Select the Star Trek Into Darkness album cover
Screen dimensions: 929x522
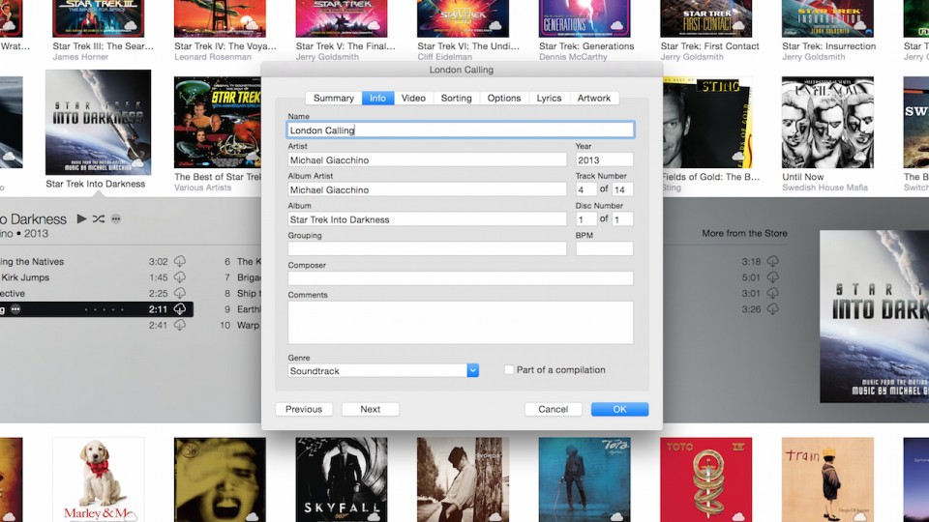click(98, 122)
